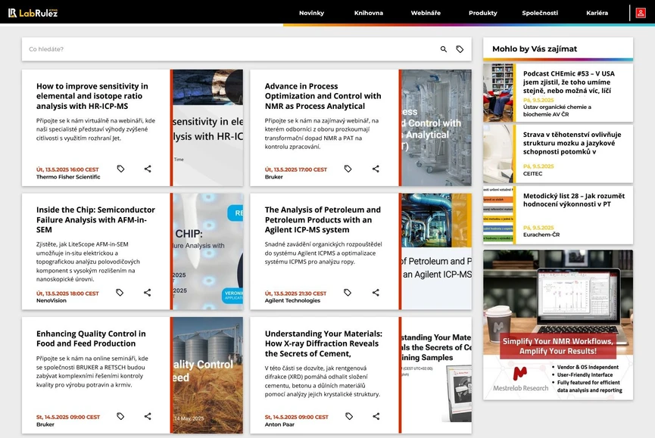Share the Inside the Chip webinar
The width and height of the screenshot is (655, 438).
pyautogui.click(x=148, y=293)
